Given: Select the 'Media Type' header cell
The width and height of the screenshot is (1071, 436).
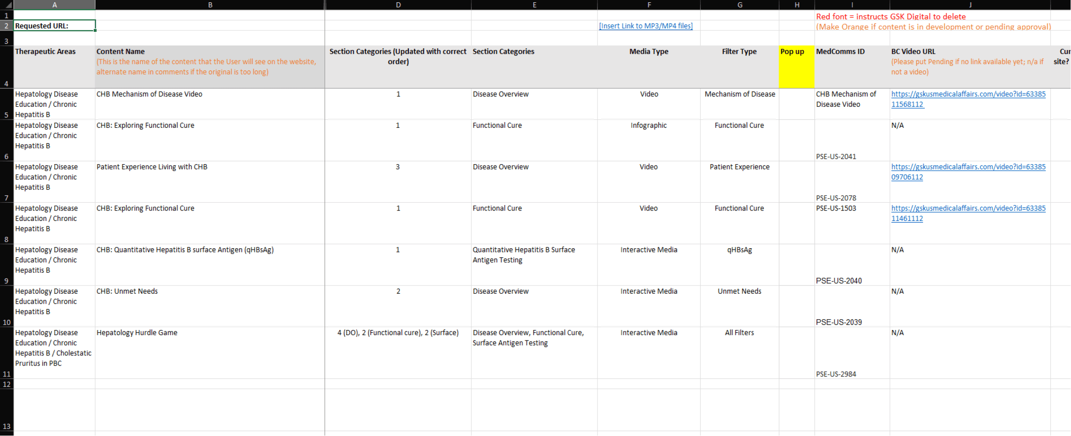Looking at the screenshot, I should coord(649,67).
